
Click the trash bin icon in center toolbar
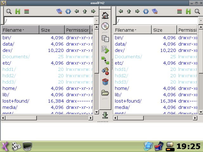coord(105,82)
